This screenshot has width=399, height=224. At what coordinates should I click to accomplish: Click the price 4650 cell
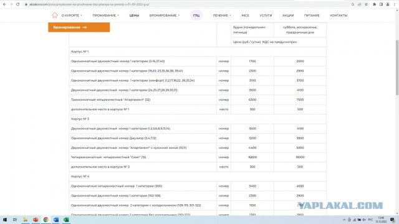(x=300, y=186)
